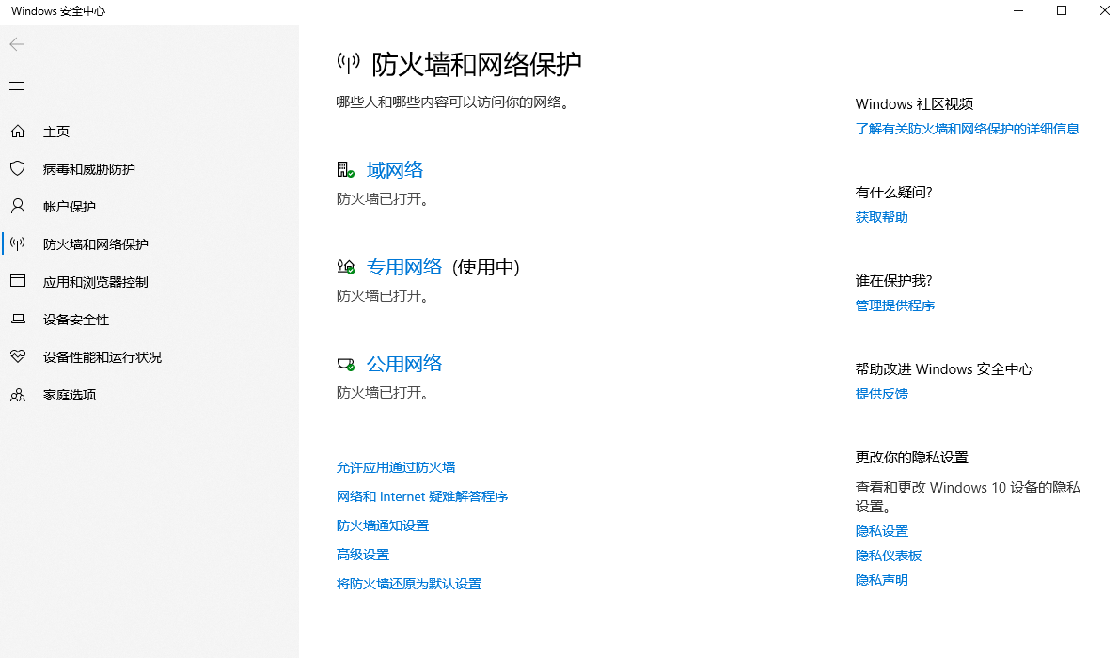Click the family icon for 家庭选项
This screenshot has height=658, width=1119.
[x=18, y=395]
